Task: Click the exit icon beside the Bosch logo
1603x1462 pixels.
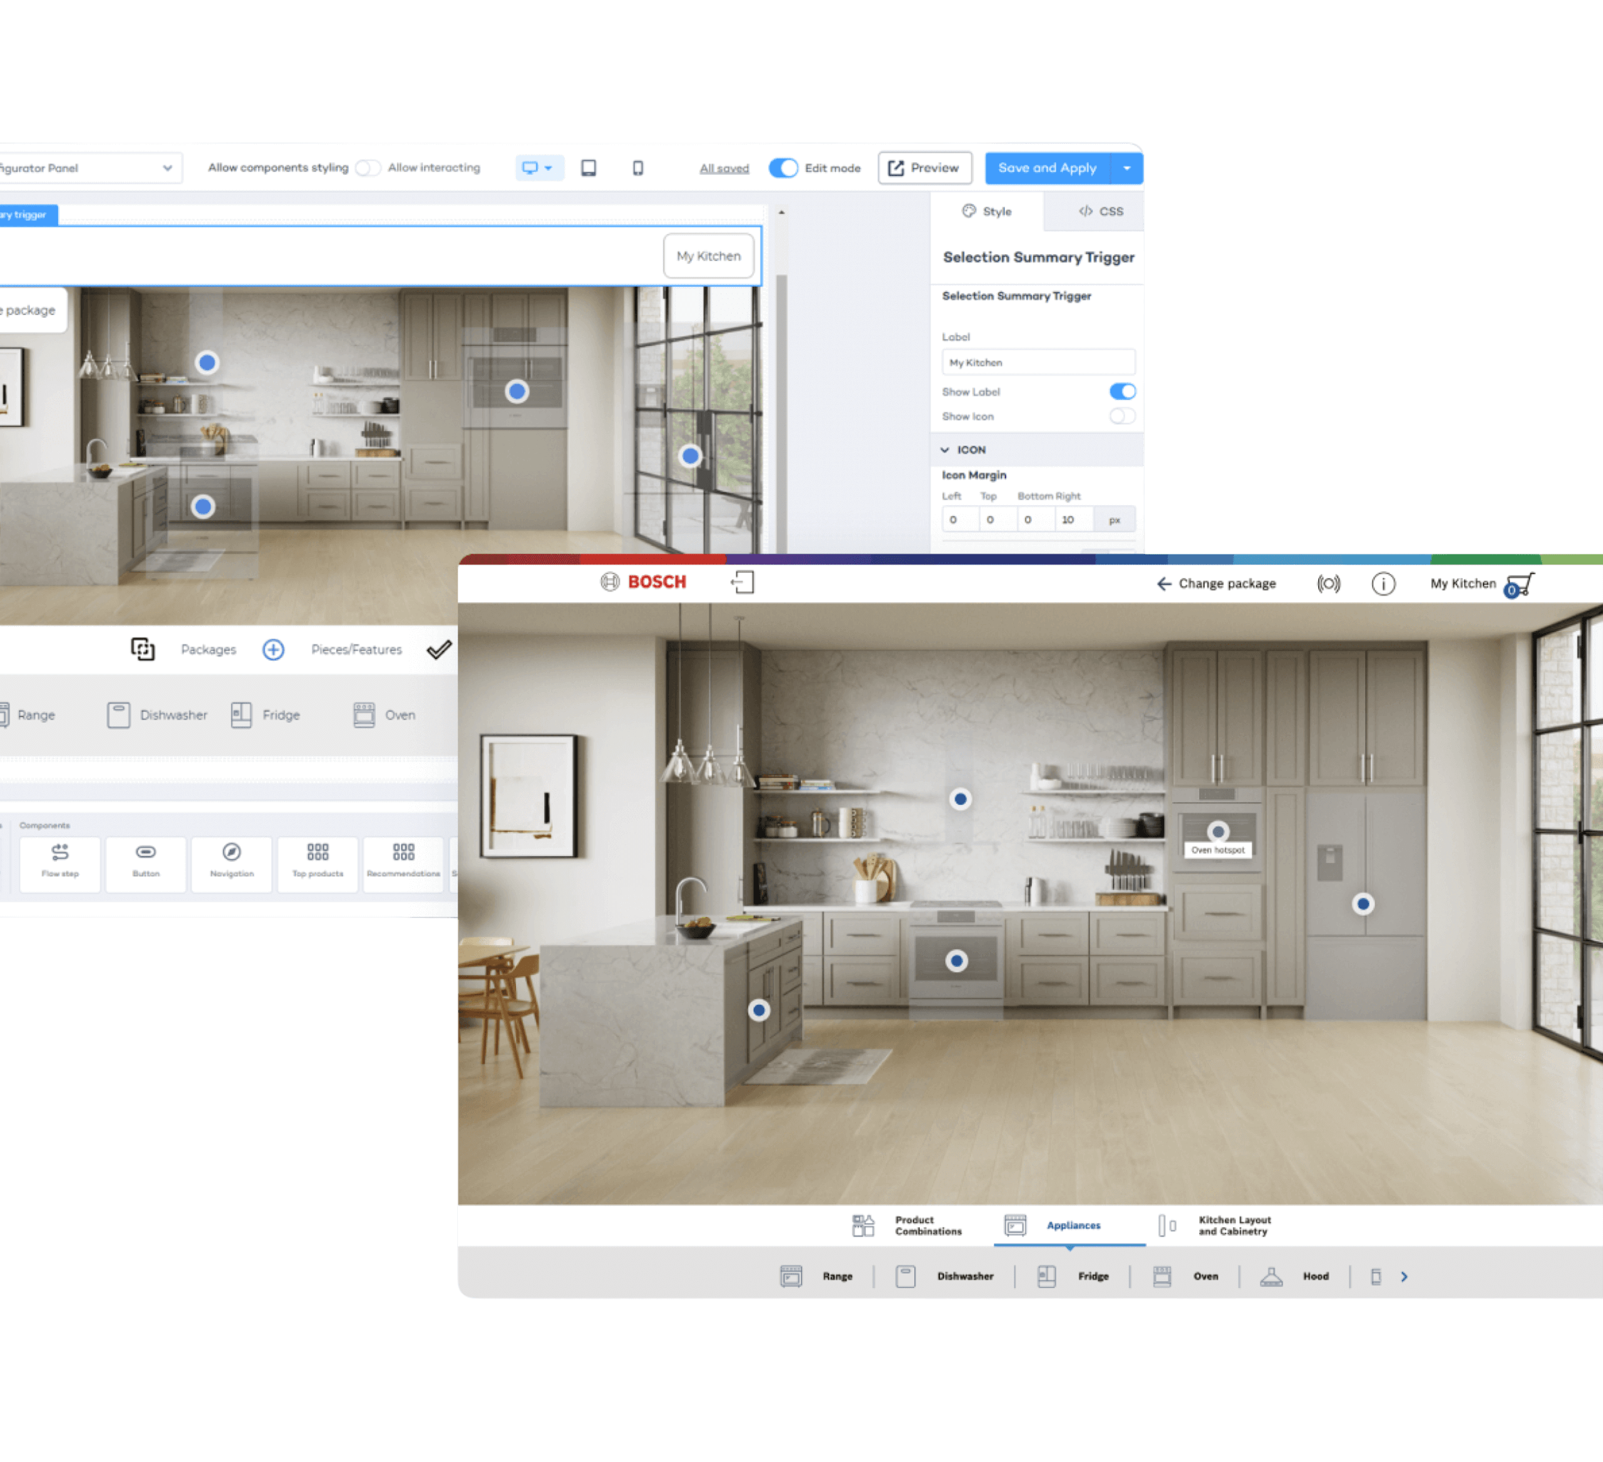Action: tap(743, 581)
